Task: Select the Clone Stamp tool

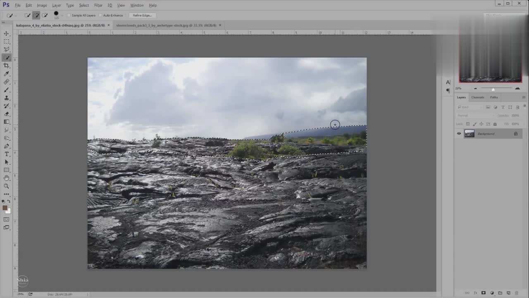Action: pyautogui.click(x=6, y=98)
